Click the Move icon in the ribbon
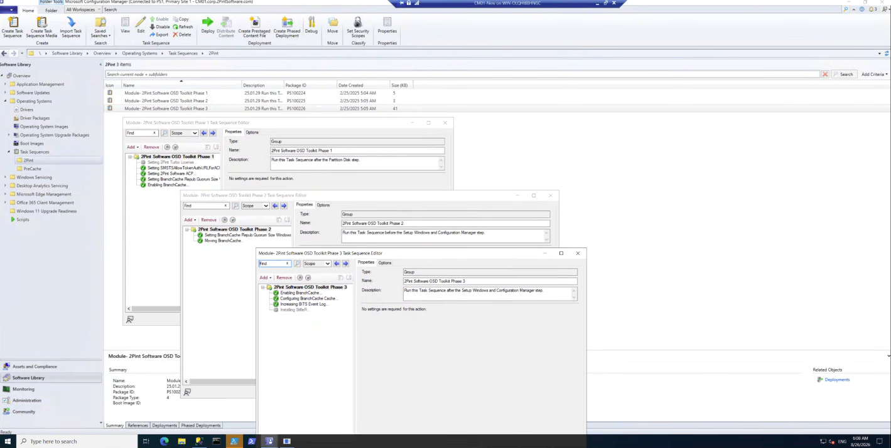891x448 pixels. [332, 25]
